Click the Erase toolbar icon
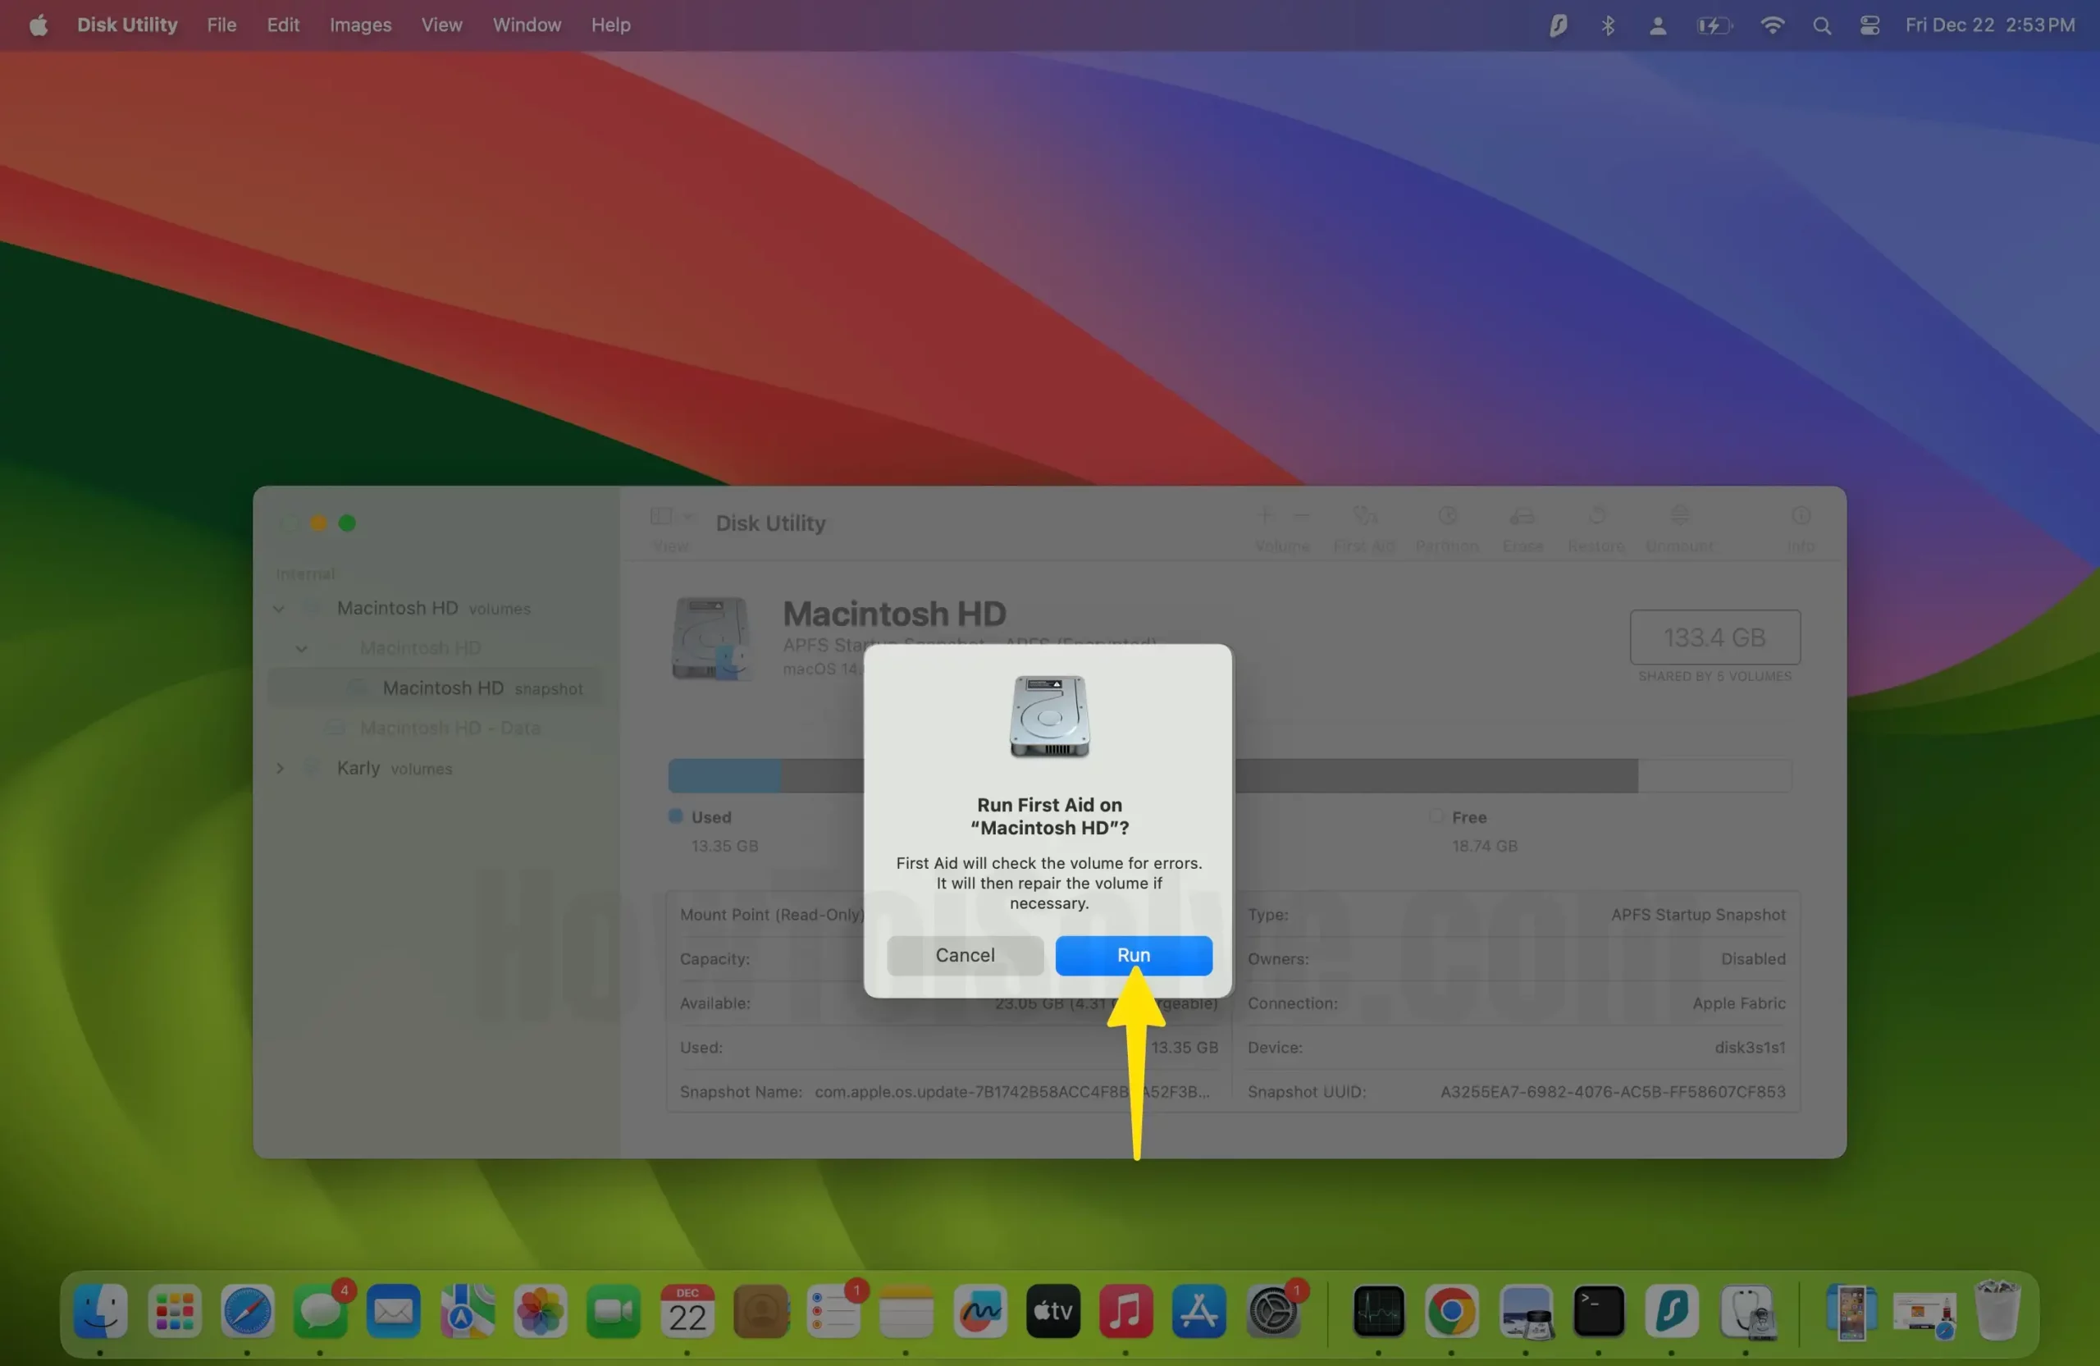 1522,515
